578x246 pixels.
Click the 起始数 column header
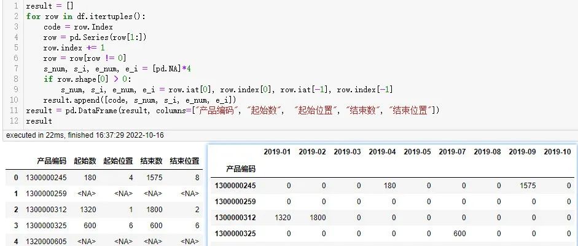coord(85,161)
